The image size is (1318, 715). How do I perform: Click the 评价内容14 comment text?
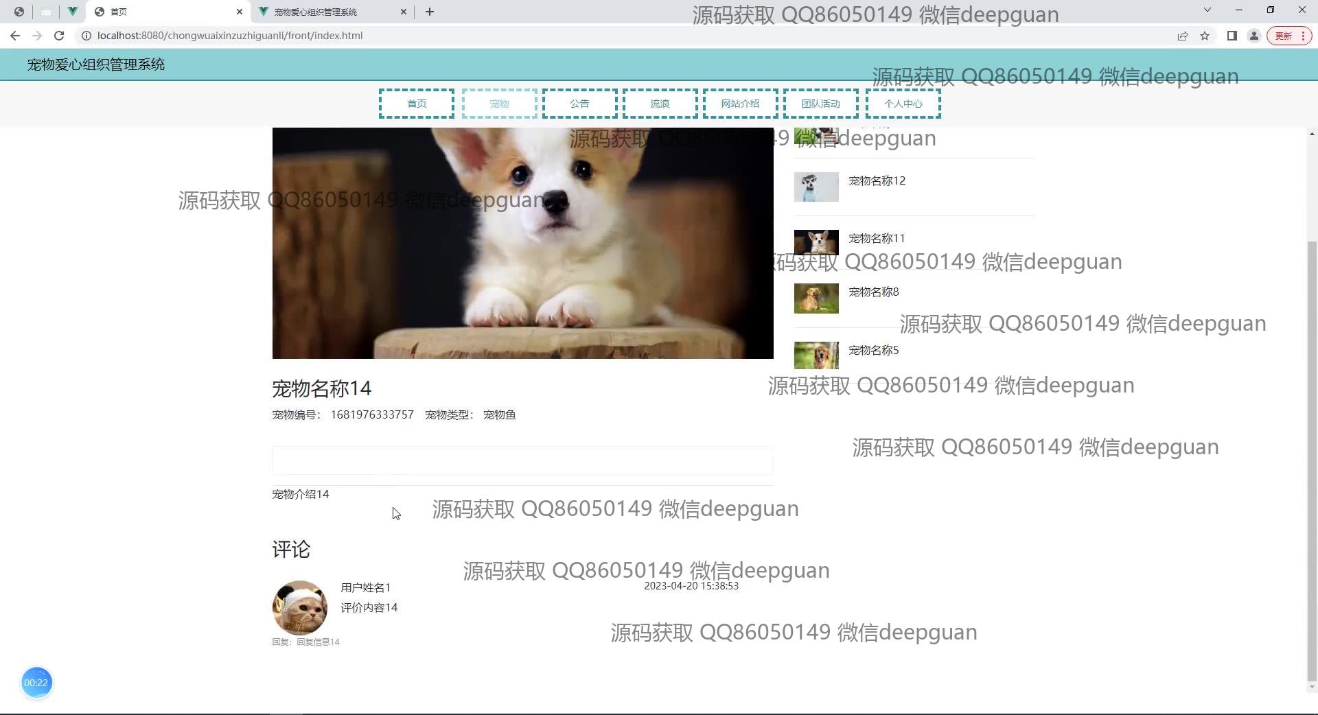tap(369, 607)
